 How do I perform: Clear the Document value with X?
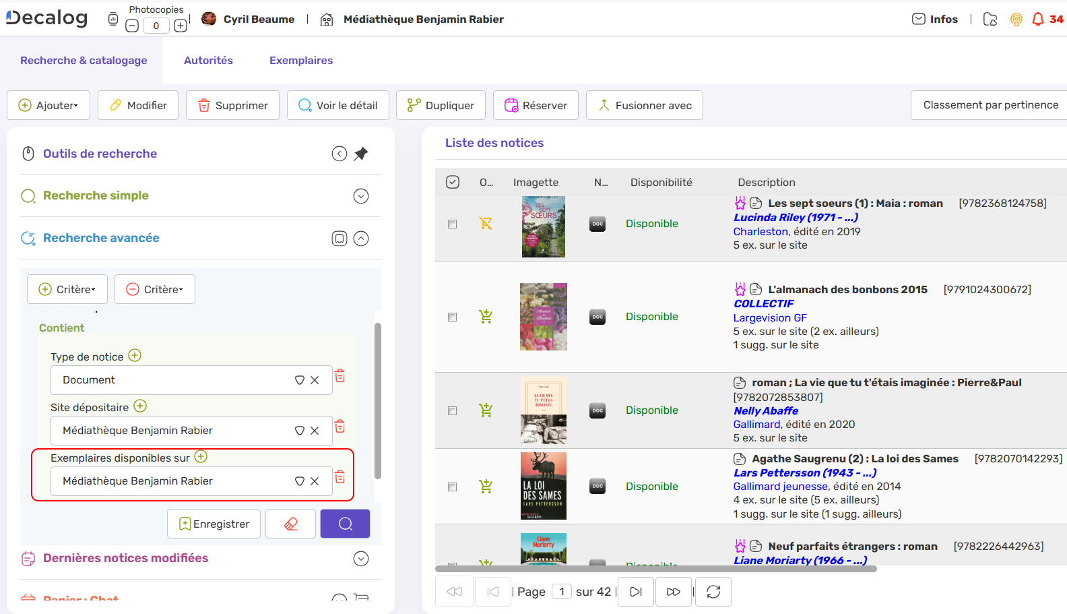pyautogui.click(x=315, y=380)
